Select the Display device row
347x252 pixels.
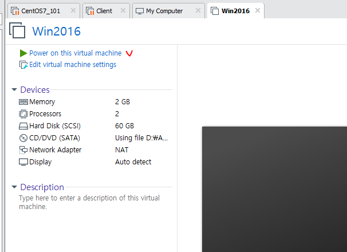coord(95,162)
